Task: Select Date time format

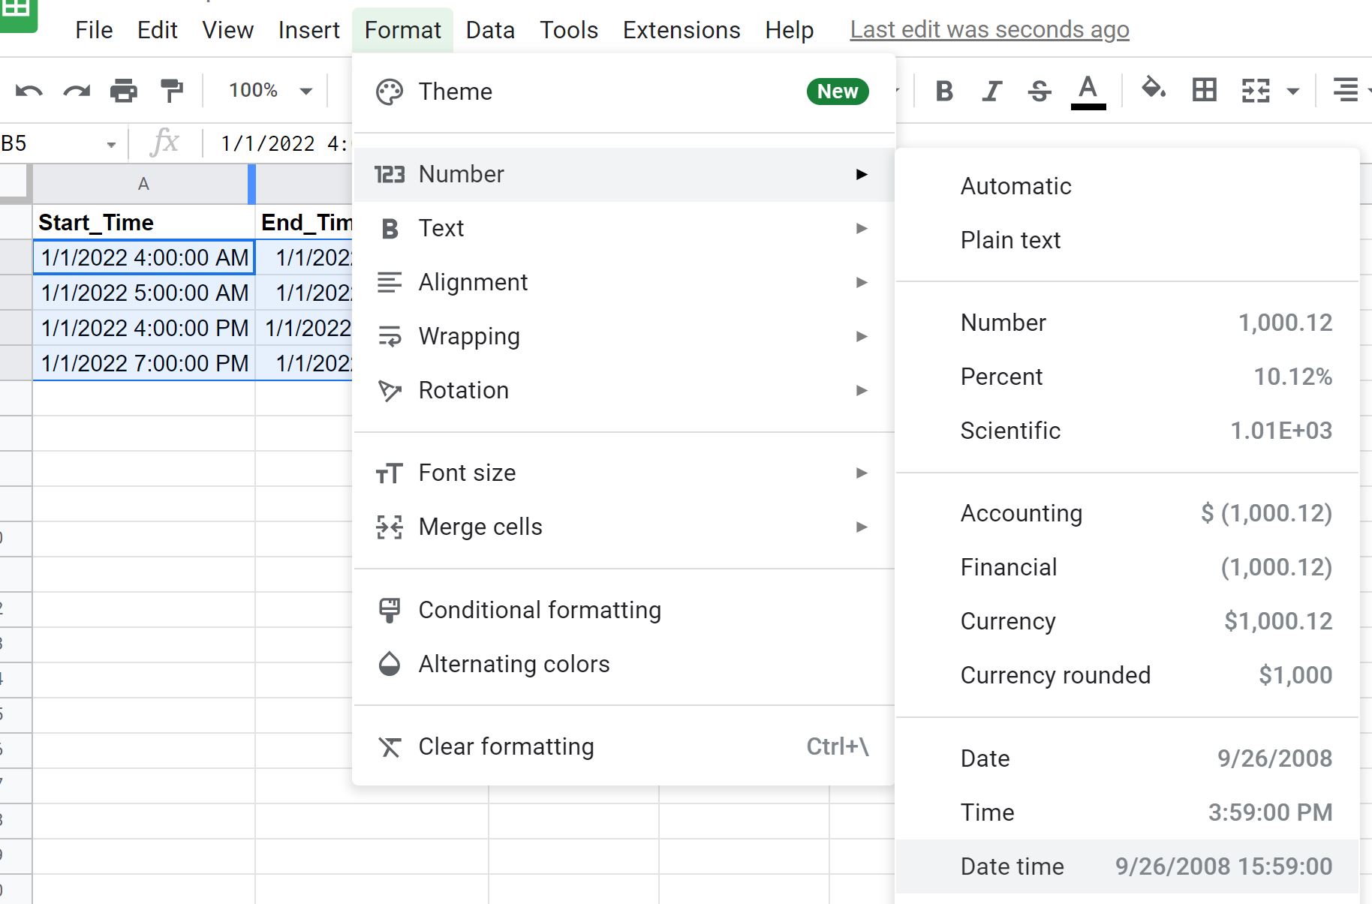Action: (x=1127, y=866)
